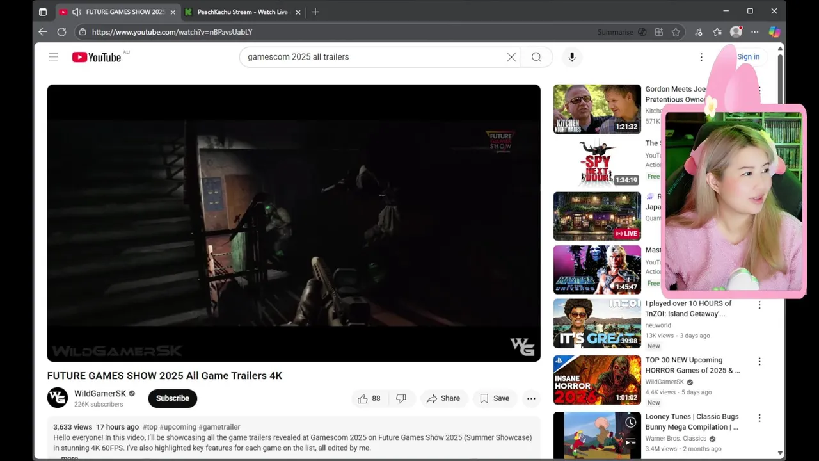Open the Insane Horror 2026 thumbnail

(597, 380)
